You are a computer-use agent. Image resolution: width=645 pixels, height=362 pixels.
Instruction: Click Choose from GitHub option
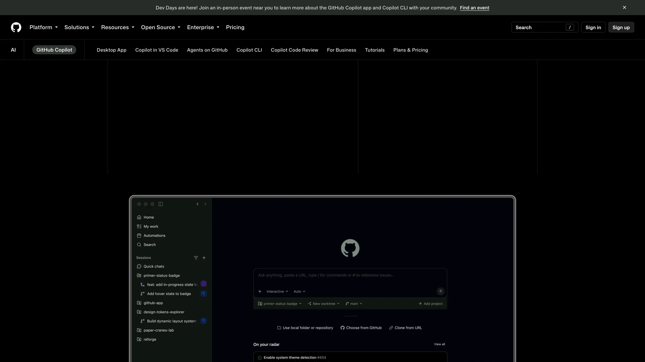[361, 328]
